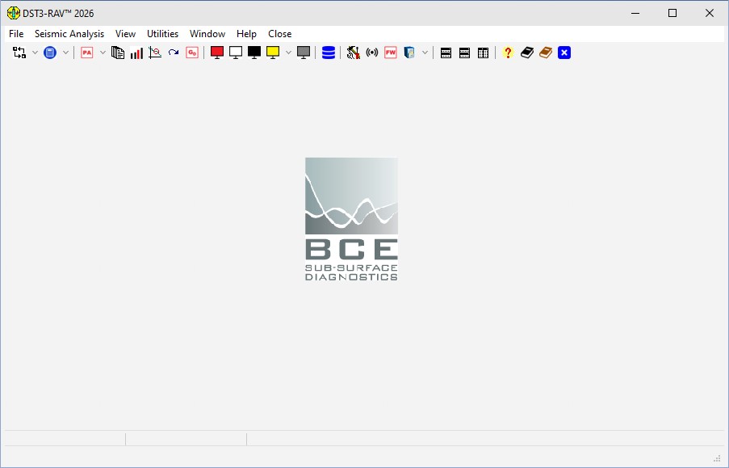This screenshot has width=729, height=468.
Task: Open the Window menu
Action: 207,34
